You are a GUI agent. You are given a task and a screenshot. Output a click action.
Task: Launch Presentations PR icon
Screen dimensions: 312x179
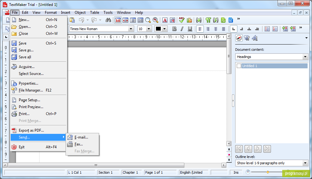tap(230, 20)
